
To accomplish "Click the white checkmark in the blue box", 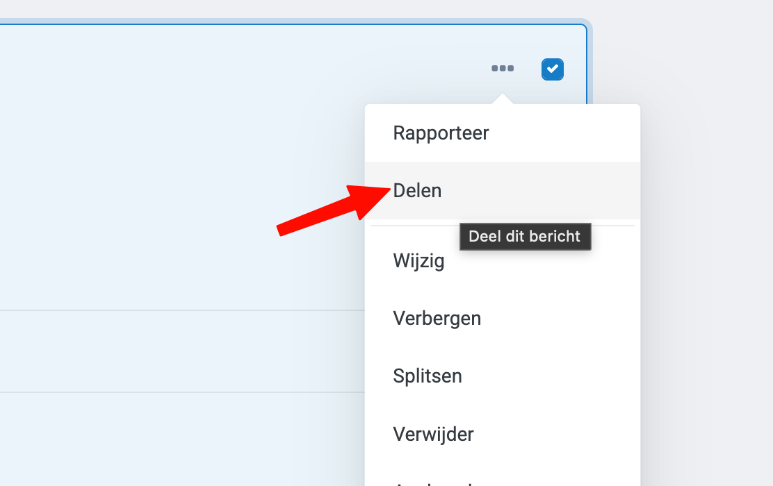I will tap(553, 69).
